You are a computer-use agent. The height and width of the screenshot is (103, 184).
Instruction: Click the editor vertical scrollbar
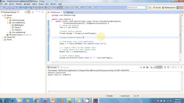coord(180,35)
